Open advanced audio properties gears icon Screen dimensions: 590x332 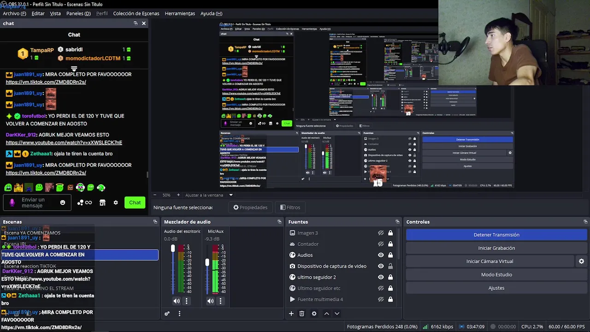(167, 314)
